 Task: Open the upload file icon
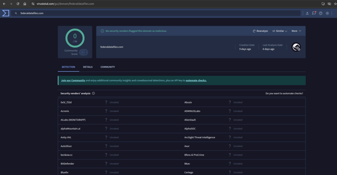coord(307,13)
